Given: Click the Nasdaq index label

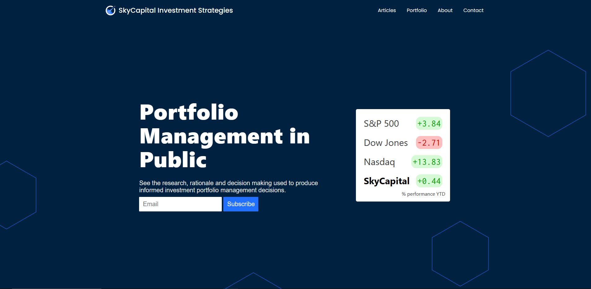Looking at the screenshot, I should [379, 162].
